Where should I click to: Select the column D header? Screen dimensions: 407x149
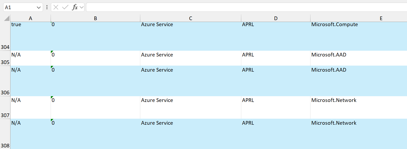click(x=276, y=18)
